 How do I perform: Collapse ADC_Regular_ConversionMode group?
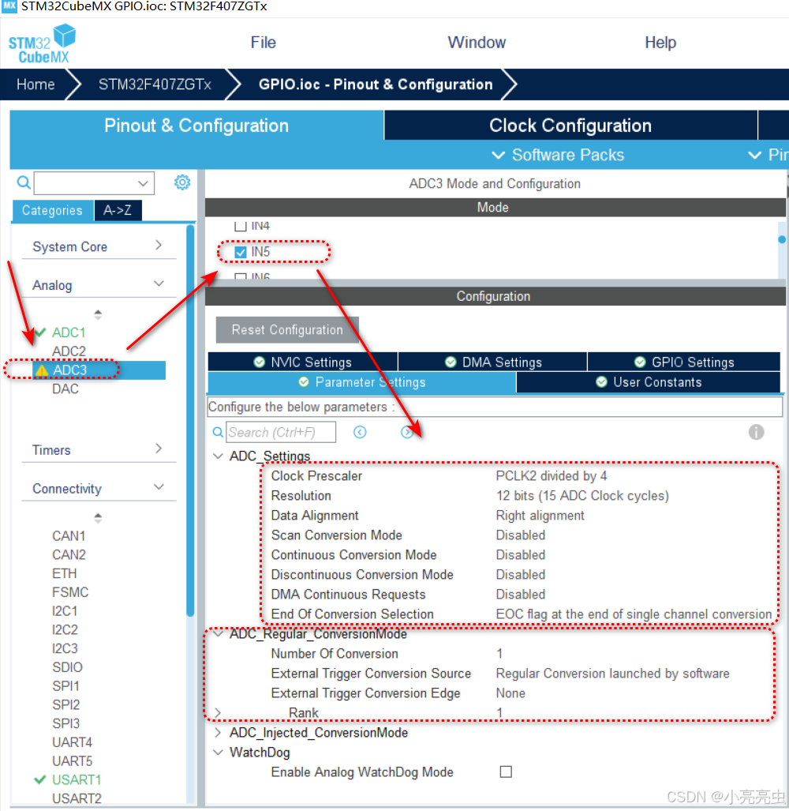(218, 633)
